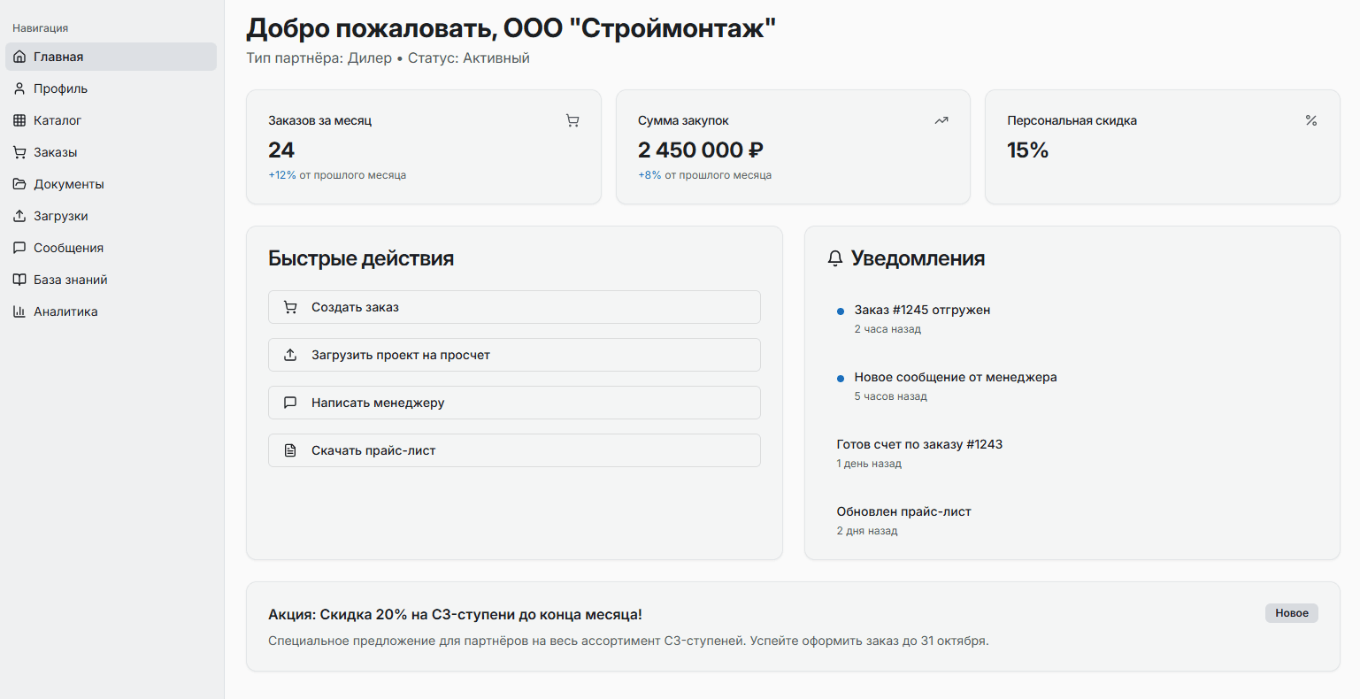
Task: Click the Каталог grid icon
Action: click(19, 120)
